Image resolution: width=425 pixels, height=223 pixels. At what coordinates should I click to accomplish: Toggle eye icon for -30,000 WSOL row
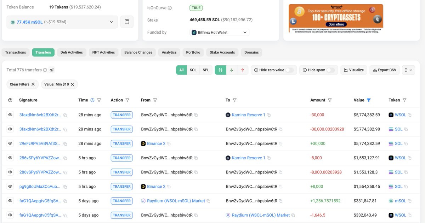coord(10,115)
